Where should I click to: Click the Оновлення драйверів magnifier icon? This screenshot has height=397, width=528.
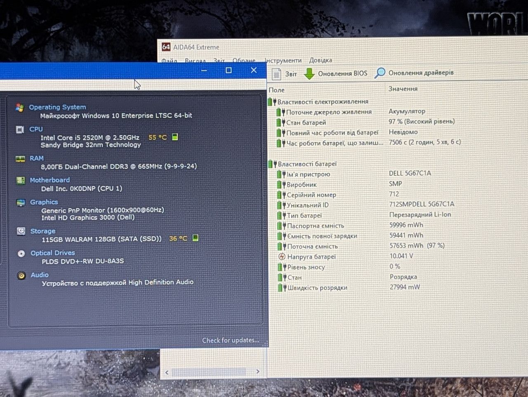coord(379,73)
